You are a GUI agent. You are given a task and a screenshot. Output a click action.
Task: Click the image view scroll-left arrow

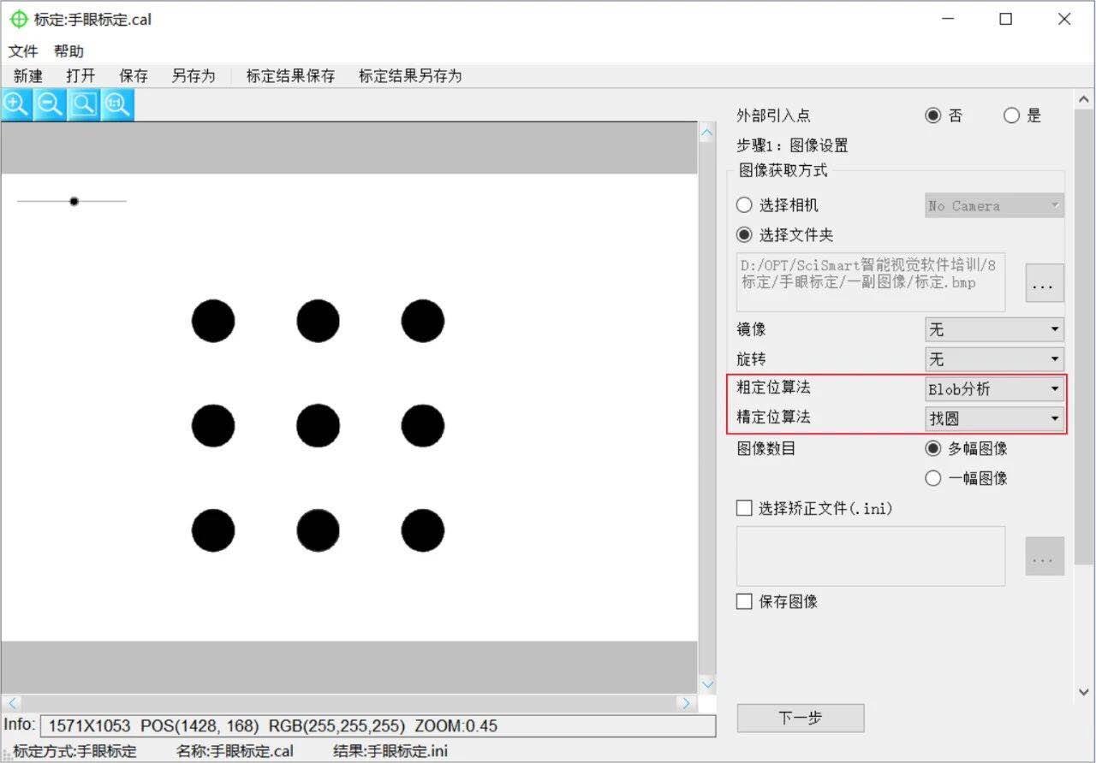[12, 703]
